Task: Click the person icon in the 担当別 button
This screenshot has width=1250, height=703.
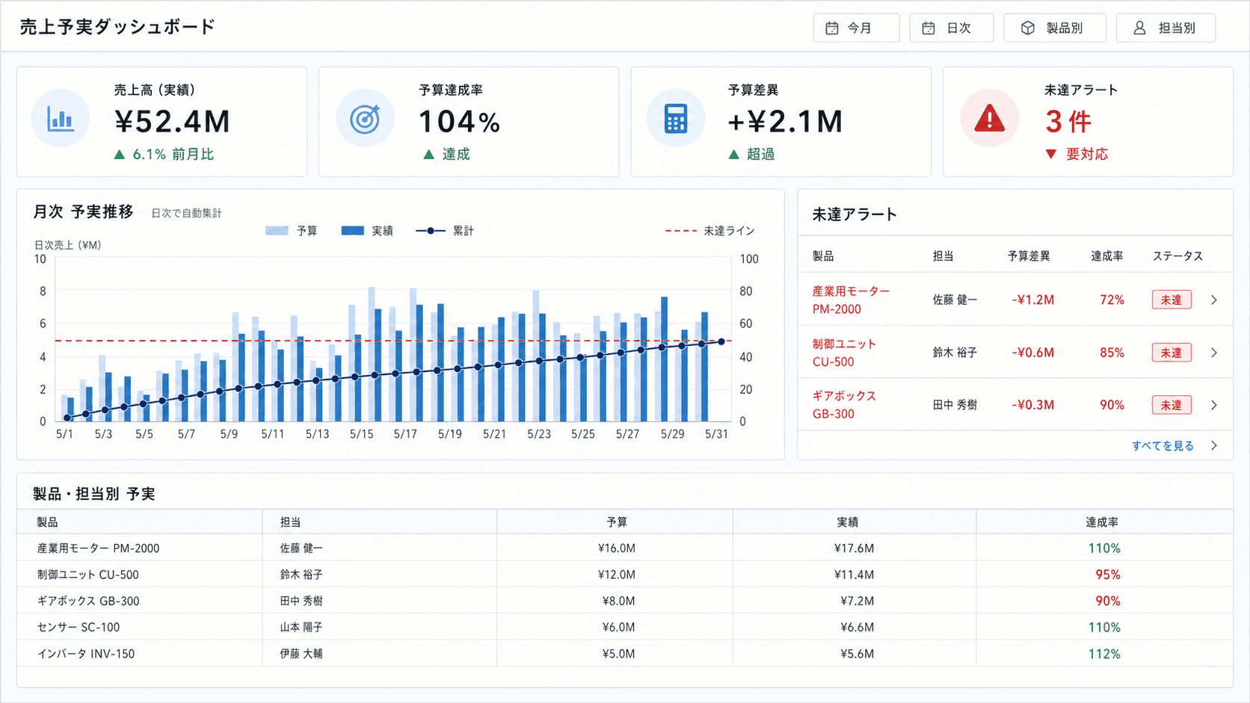Action: (x=1139, y=28)
